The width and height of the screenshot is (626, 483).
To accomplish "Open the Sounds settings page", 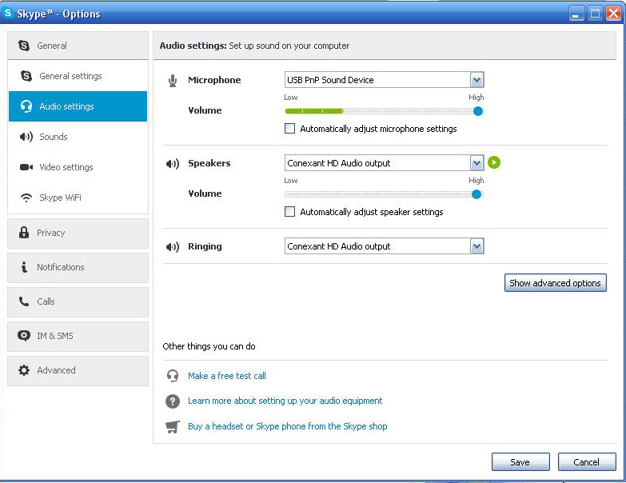I will [x=78, y=137].
